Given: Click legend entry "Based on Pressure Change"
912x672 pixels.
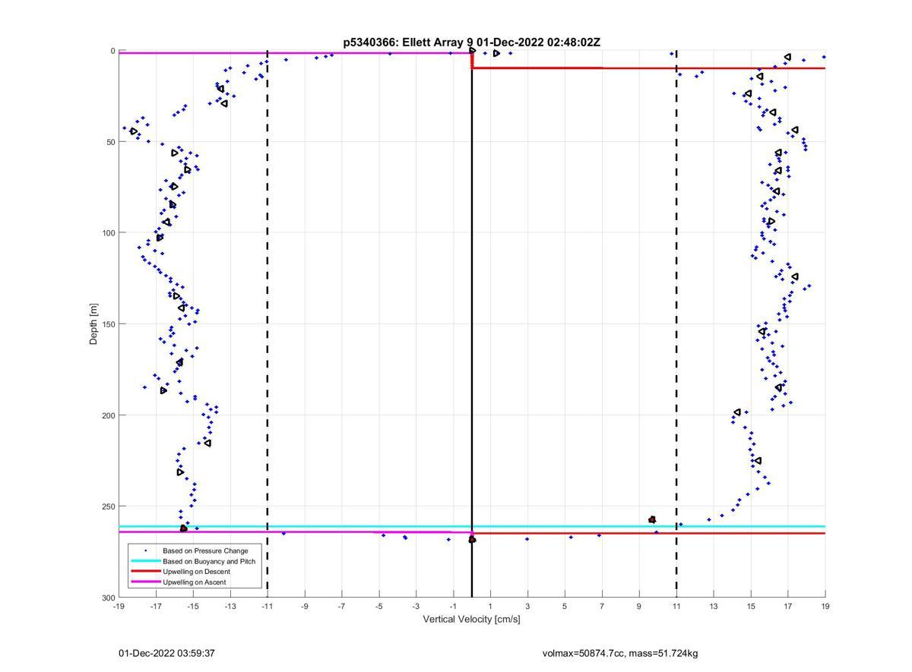Looking at the screenshot, I should 205,551.
